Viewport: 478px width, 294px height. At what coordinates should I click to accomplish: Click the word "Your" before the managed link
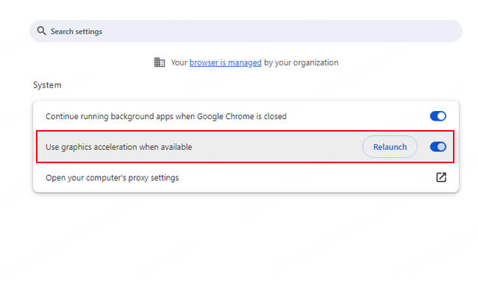coord(179,62)
